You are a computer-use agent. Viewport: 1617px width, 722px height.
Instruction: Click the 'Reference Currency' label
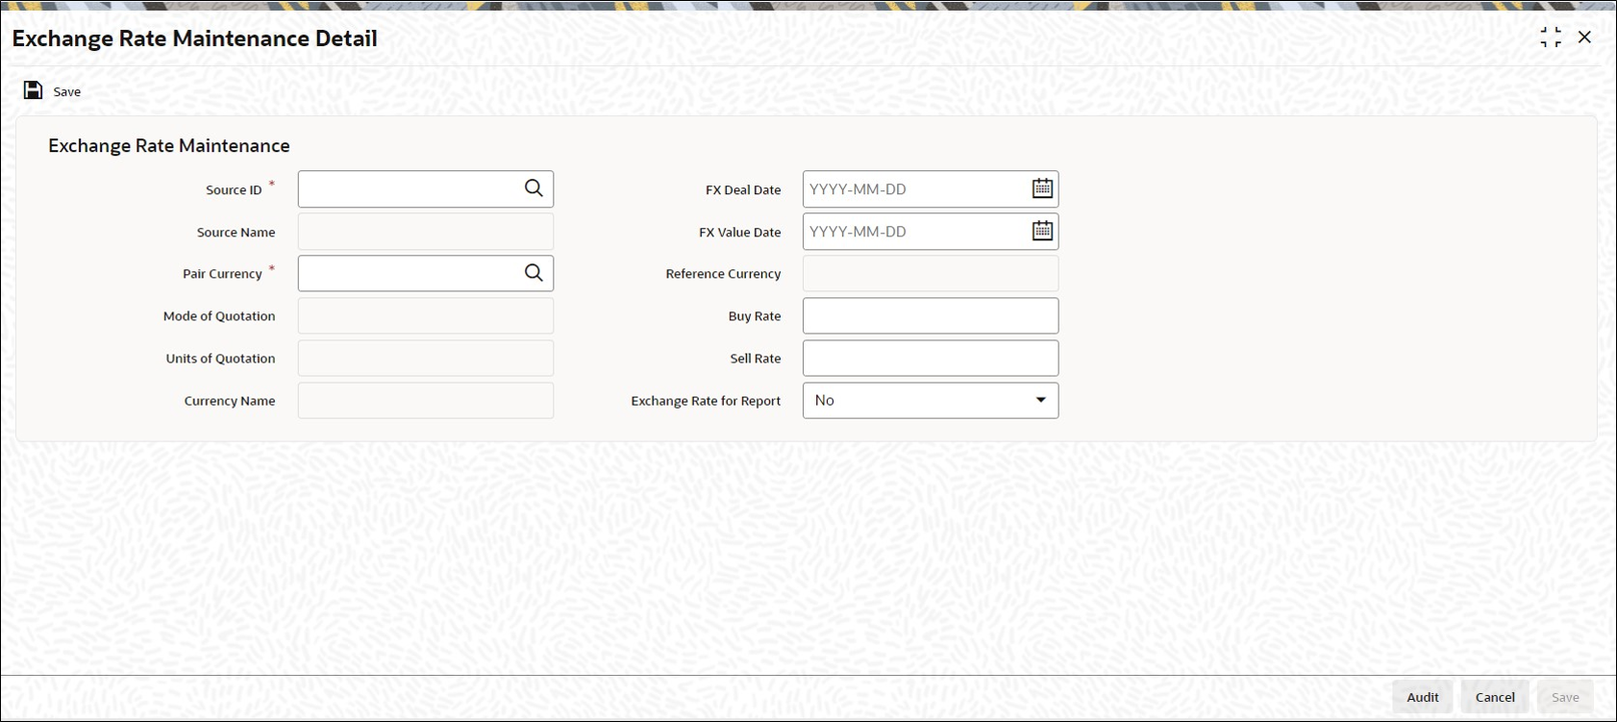(x=723, y=274)
